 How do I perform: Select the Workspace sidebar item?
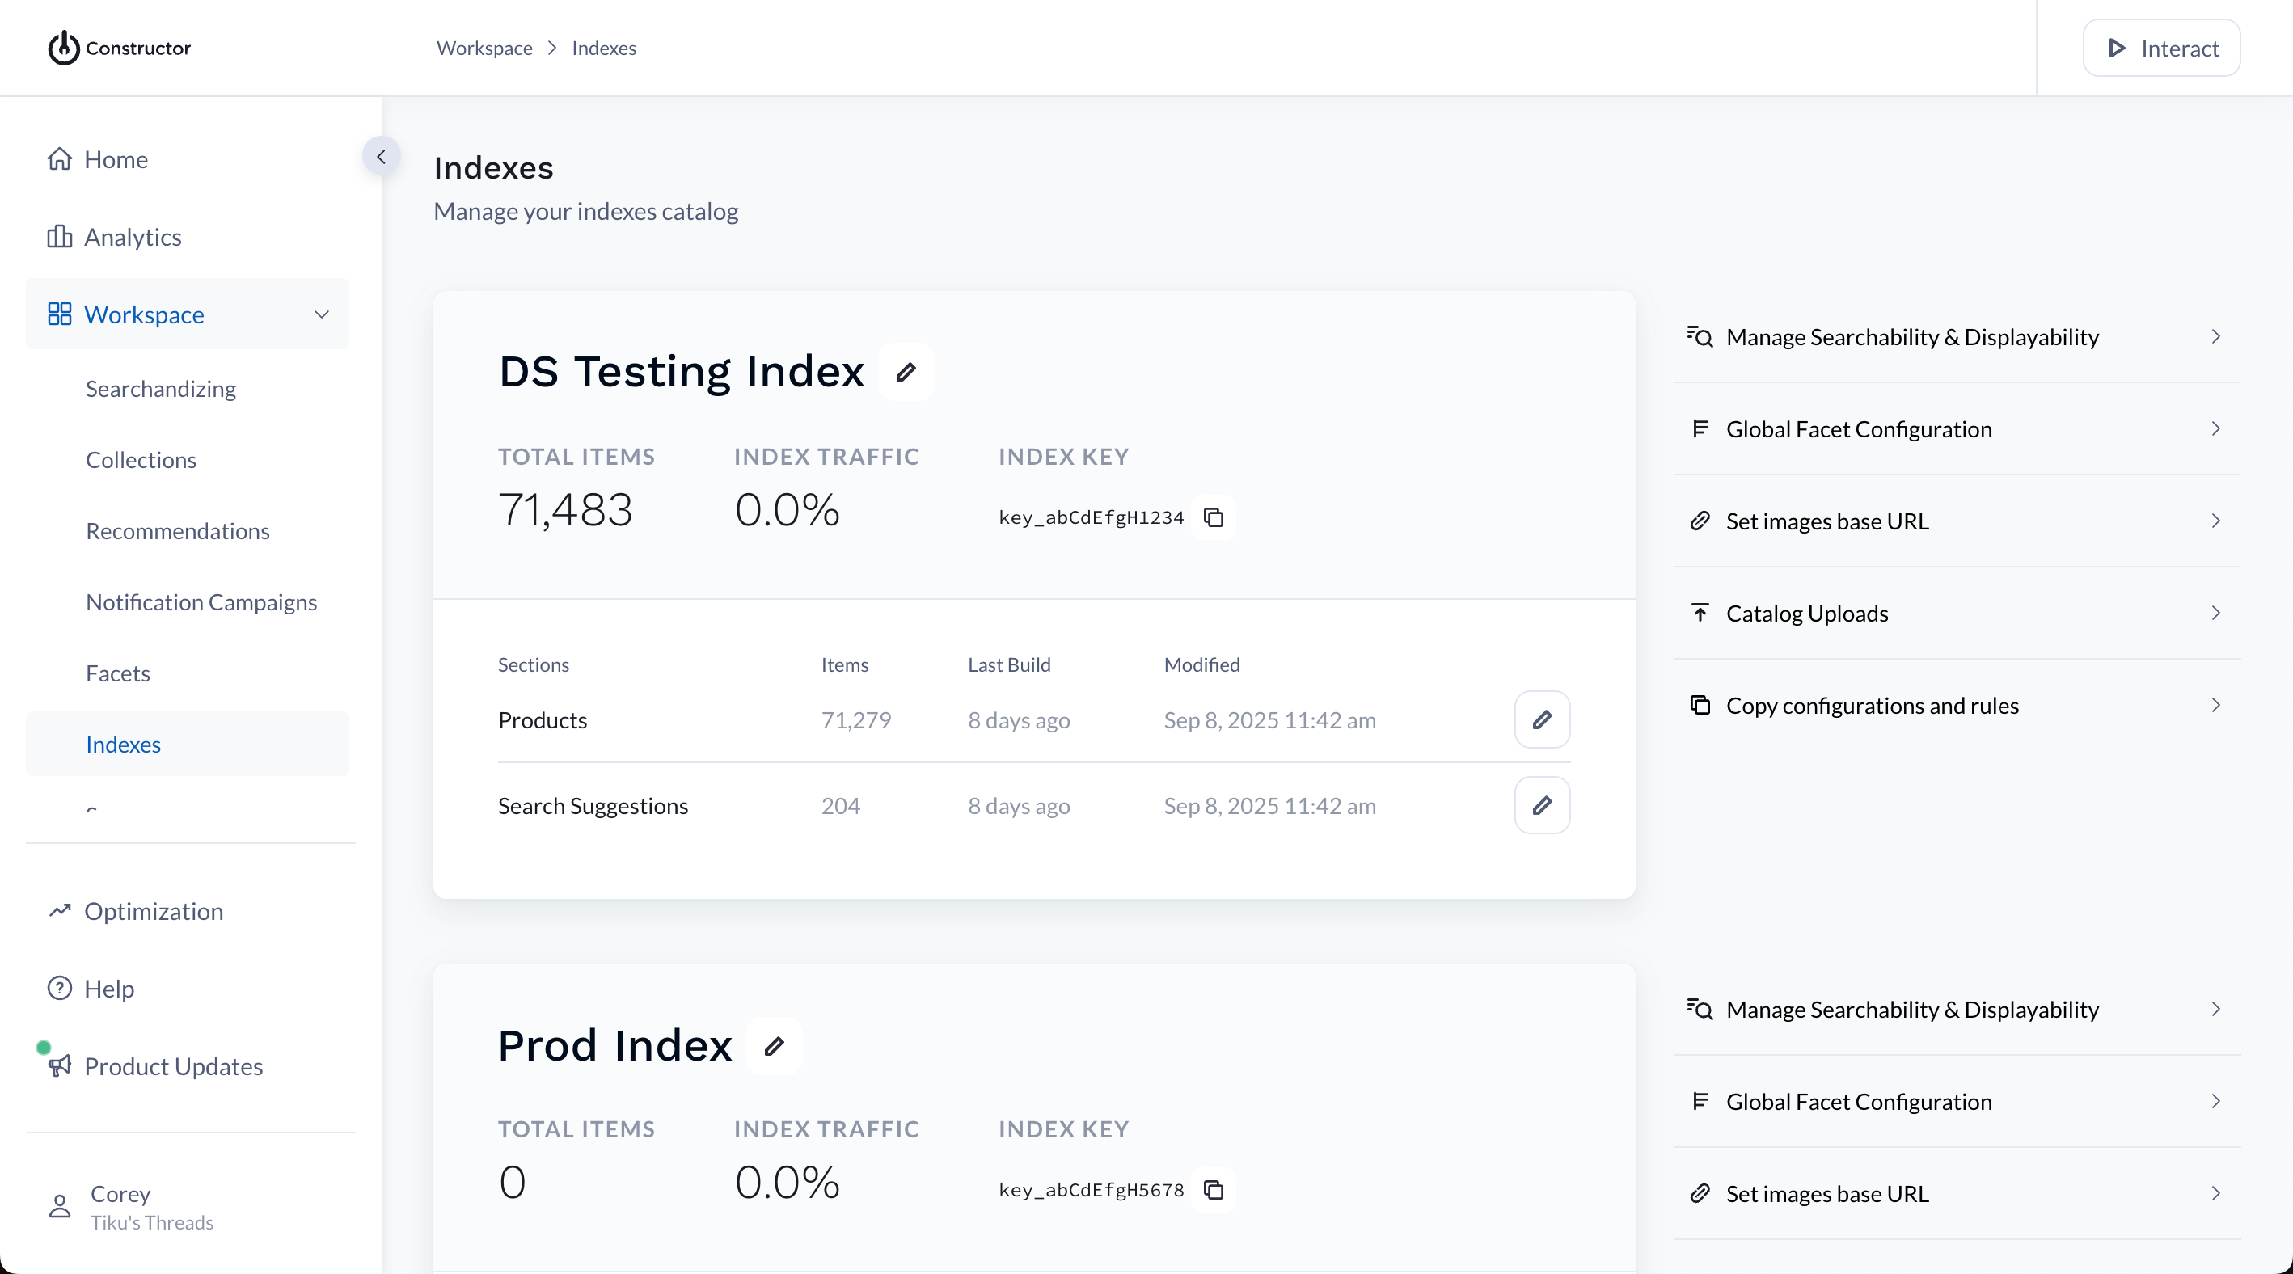click(187, 314)
